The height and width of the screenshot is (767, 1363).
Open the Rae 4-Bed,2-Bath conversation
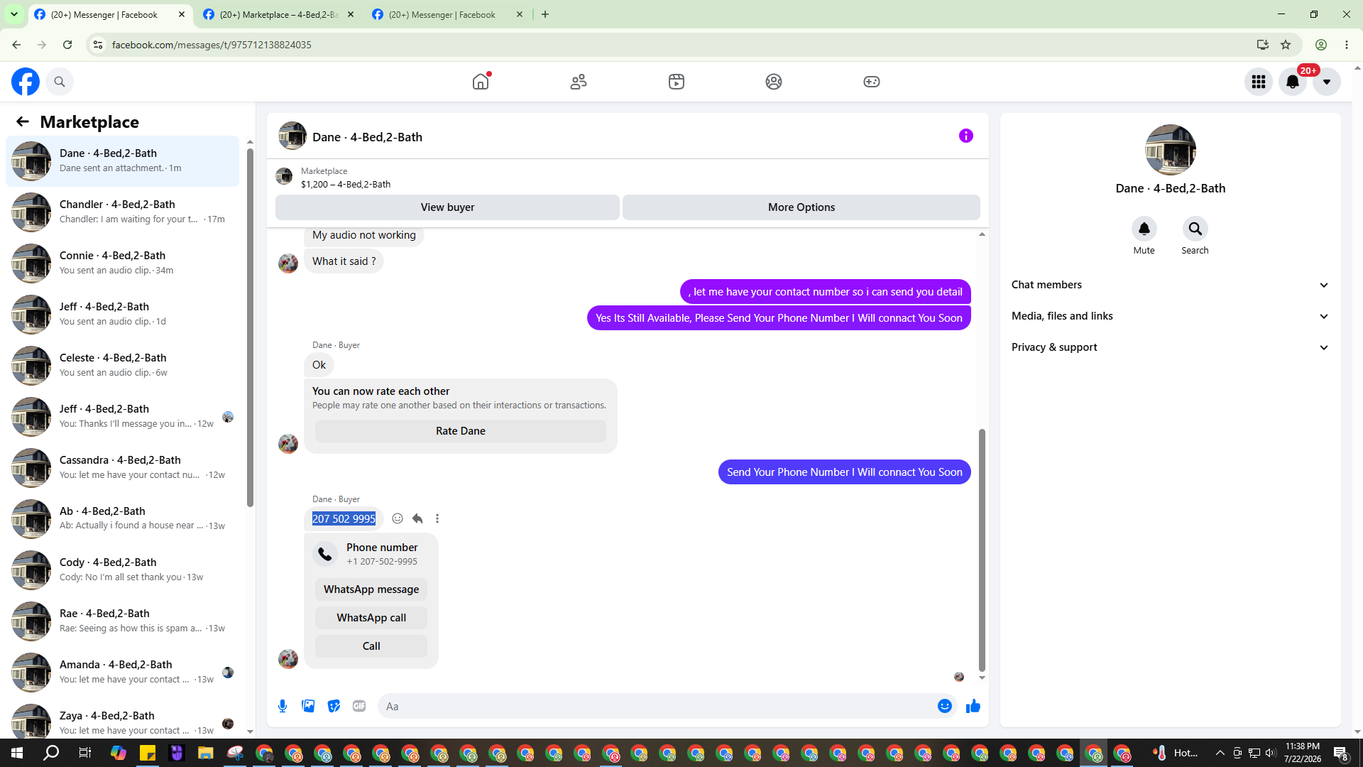pyautogui.click(x=122, y=621)
